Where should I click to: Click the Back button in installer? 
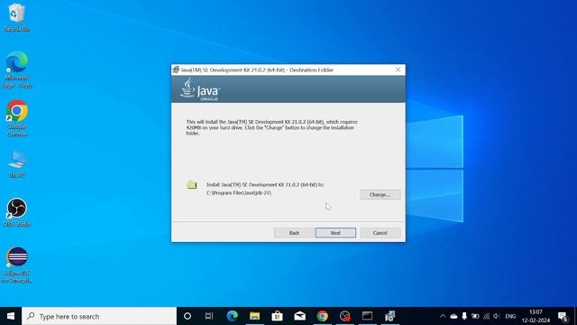coord(294,233)
